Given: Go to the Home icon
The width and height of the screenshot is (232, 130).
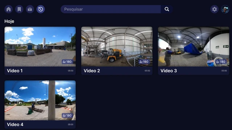Looking at the screenshot, I should pyautogui.click(x=9, y=9).
